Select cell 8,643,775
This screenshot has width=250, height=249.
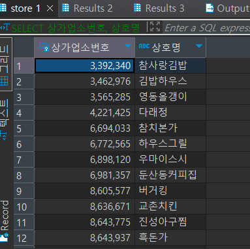[x=84, y=222]
